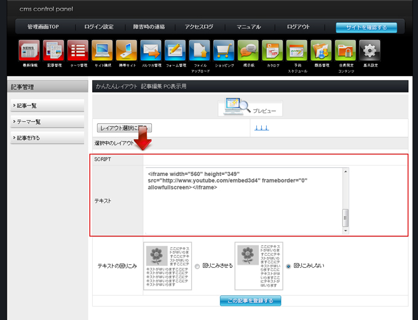The width and height of the screenshot is (418, 320).
Task: Open 会員限定コンテンツ padlock icon
Action: [x=345, y=50]
